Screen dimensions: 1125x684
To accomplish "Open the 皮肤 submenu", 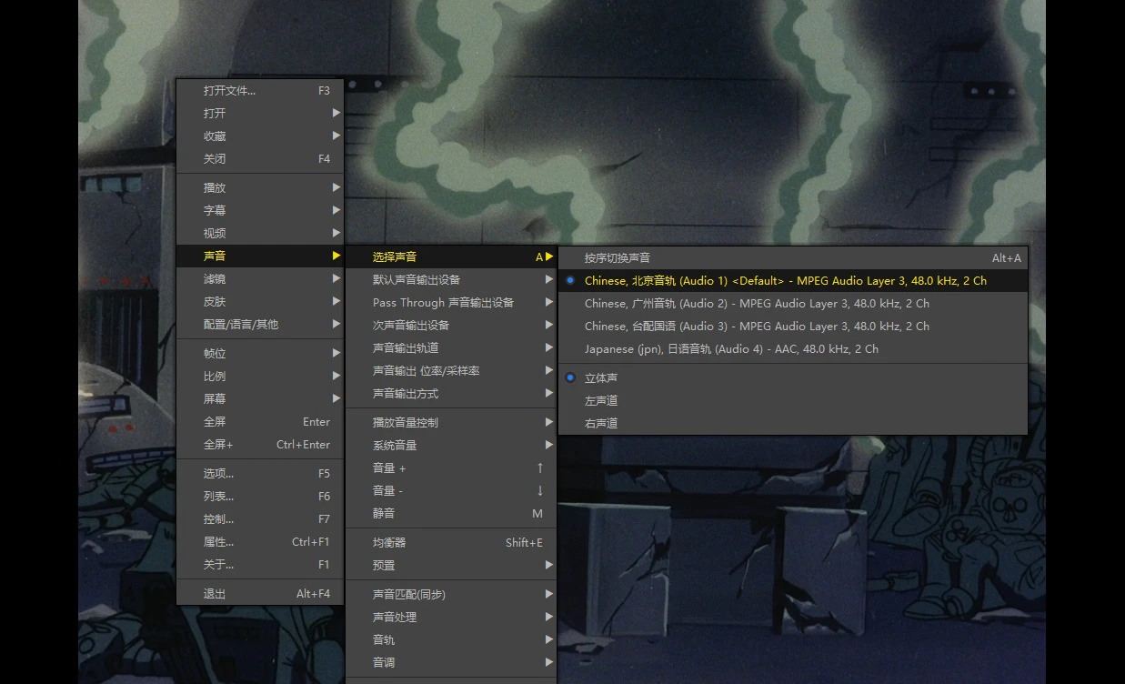I will click(260, 301).
